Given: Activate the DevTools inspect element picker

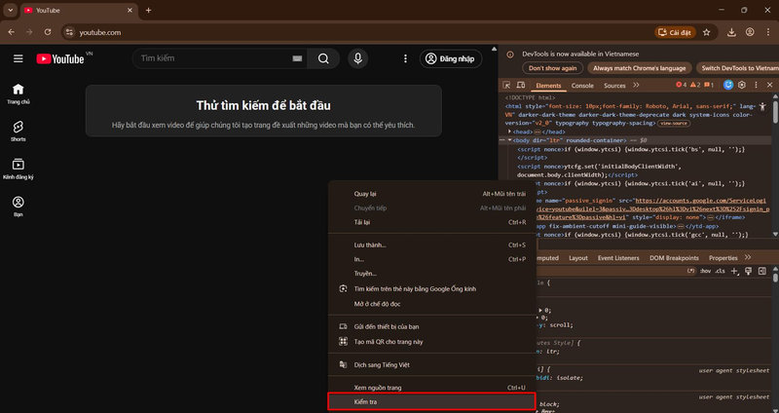Looking at the screenshot, I should coord(506,86).
